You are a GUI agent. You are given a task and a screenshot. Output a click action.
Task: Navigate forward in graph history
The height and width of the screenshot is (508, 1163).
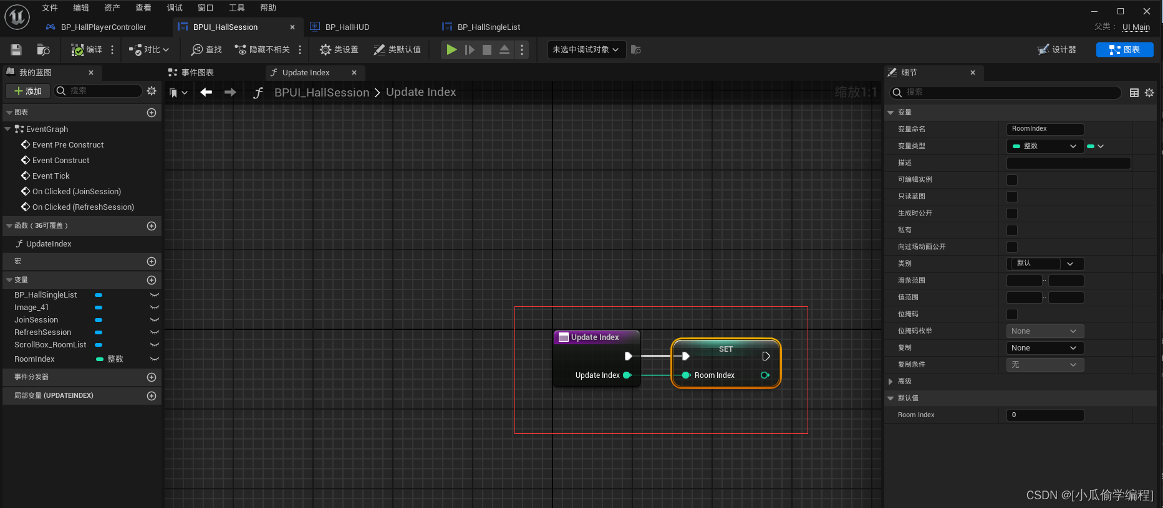(x=230, y=92)
